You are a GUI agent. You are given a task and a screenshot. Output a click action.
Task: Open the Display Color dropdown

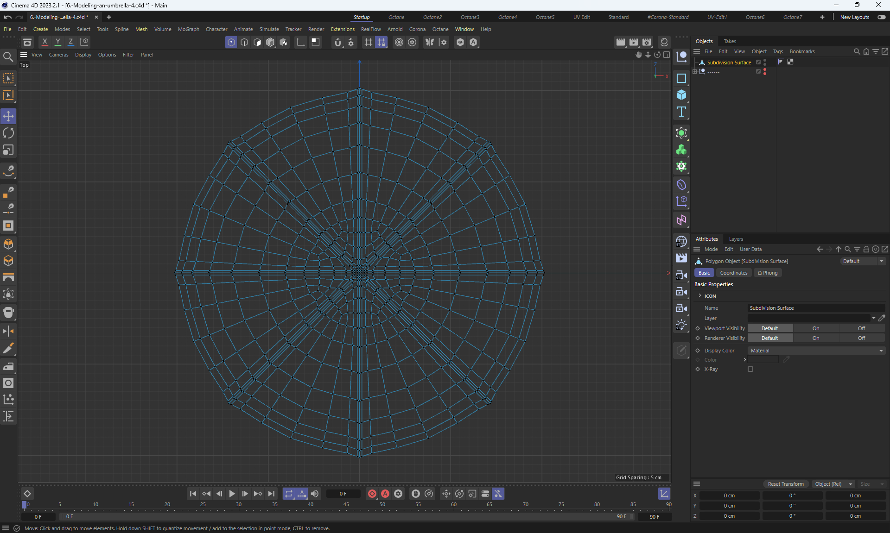(816, 351)
